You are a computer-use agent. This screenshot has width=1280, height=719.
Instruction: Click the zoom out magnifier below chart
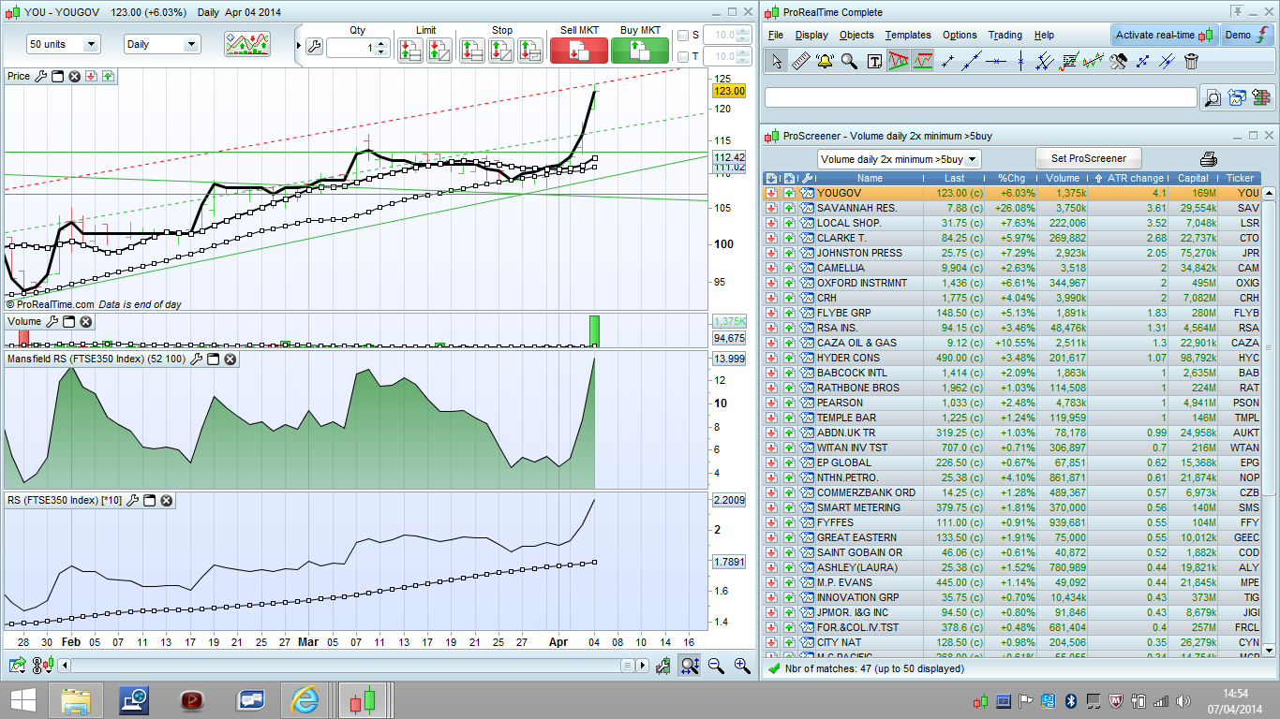point(716,666)
